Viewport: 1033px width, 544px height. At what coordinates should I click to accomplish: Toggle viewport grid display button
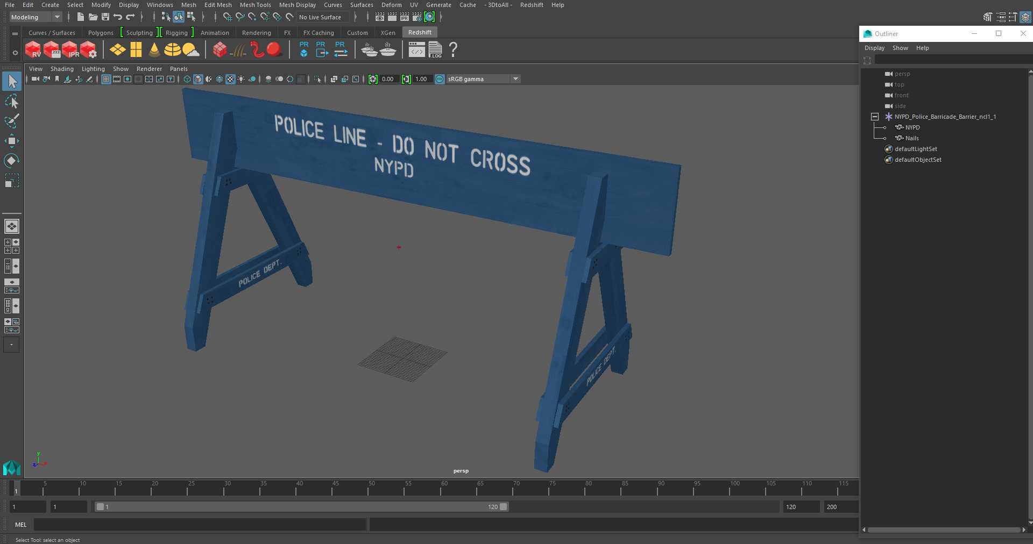(x=106, y=79)
